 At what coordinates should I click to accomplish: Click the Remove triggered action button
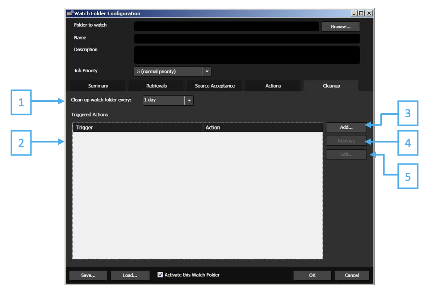point(346,141)
